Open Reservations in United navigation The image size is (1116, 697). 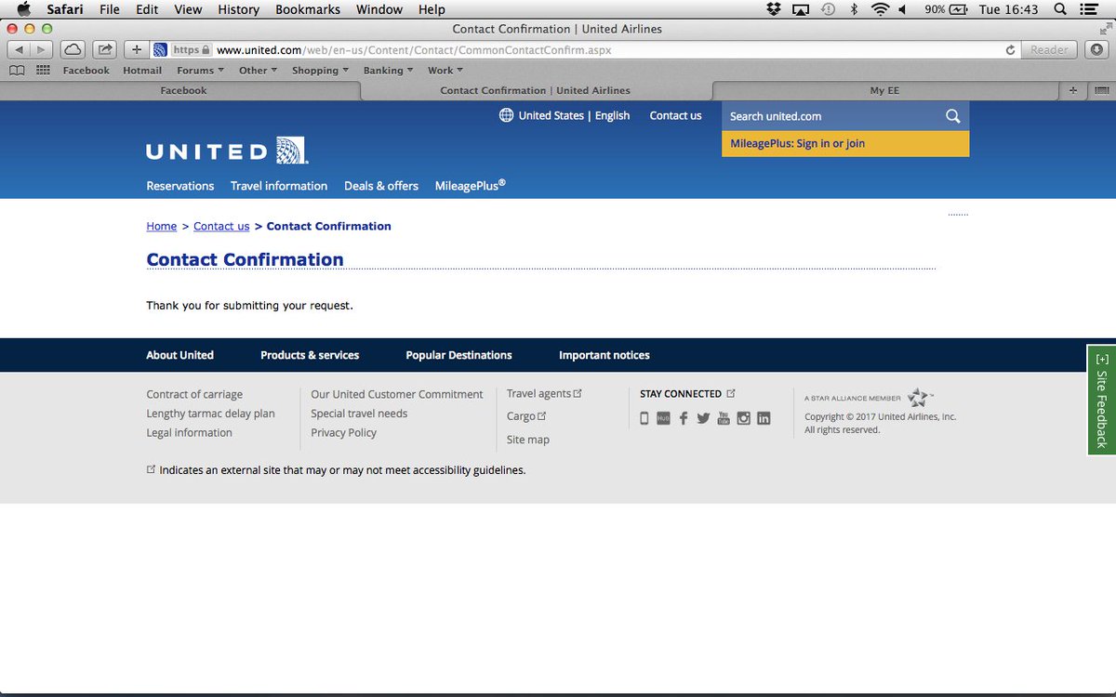(x=180, y=186)
